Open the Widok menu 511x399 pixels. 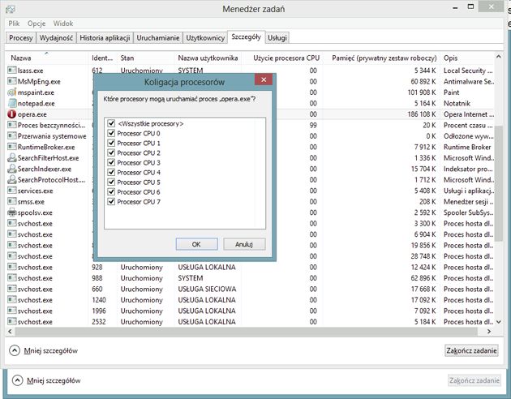[x=63, y=24]
